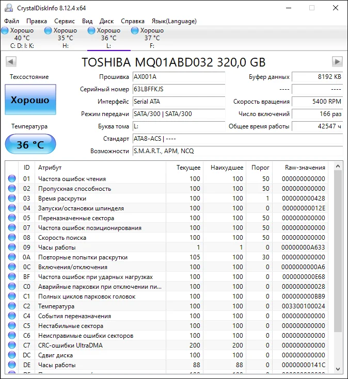Click the Raw-значения column header

300,168
